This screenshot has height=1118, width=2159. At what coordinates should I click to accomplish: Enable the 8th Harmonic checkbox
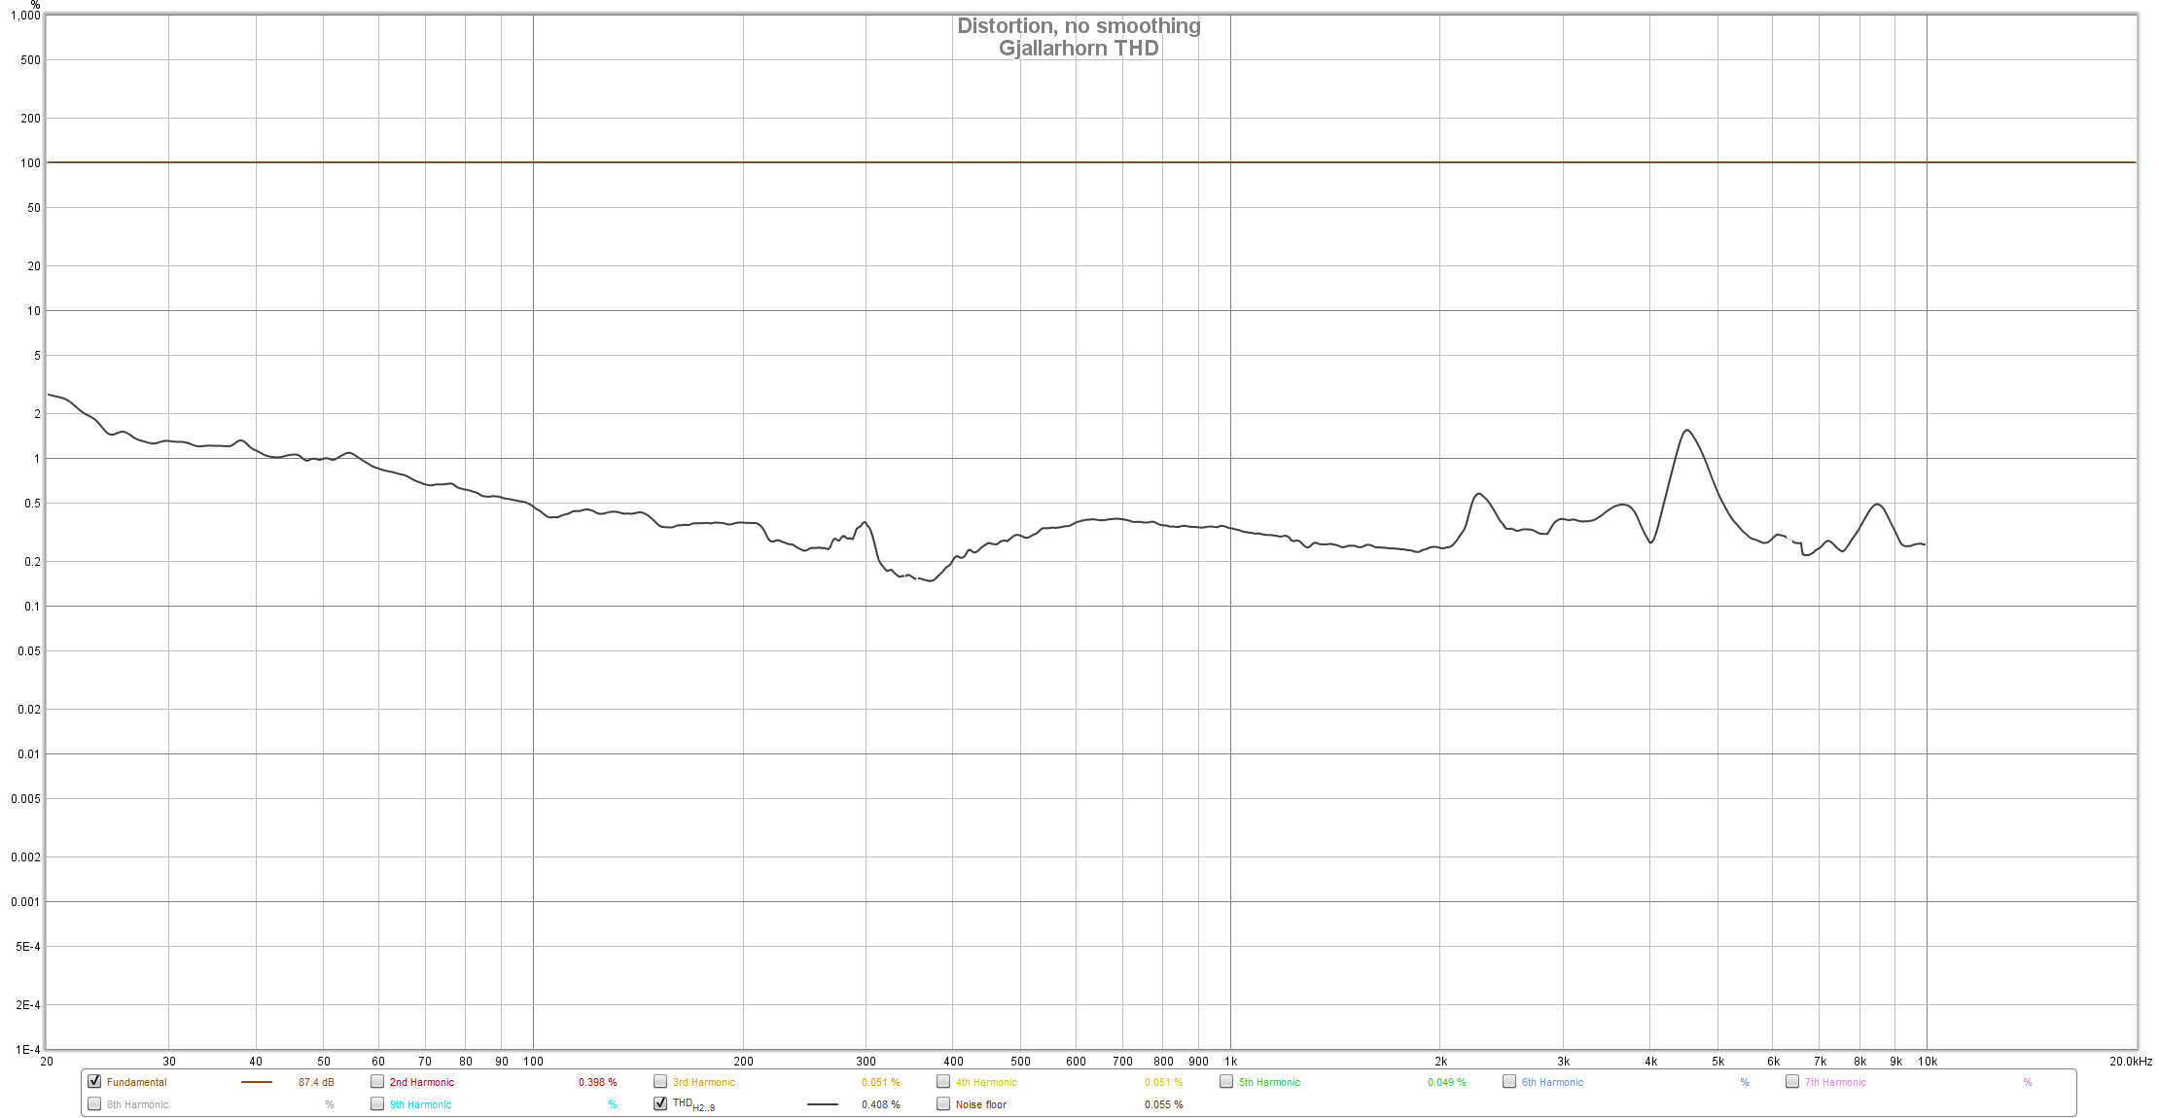pos(94,1103)
